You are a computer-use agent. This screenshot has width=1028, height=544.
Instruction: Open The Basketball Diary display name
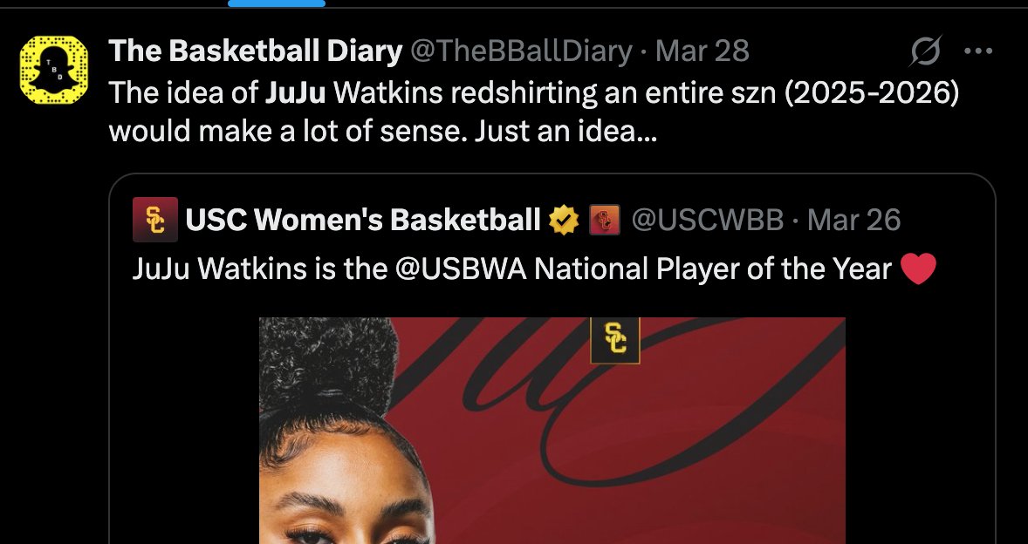coord(255,51)
